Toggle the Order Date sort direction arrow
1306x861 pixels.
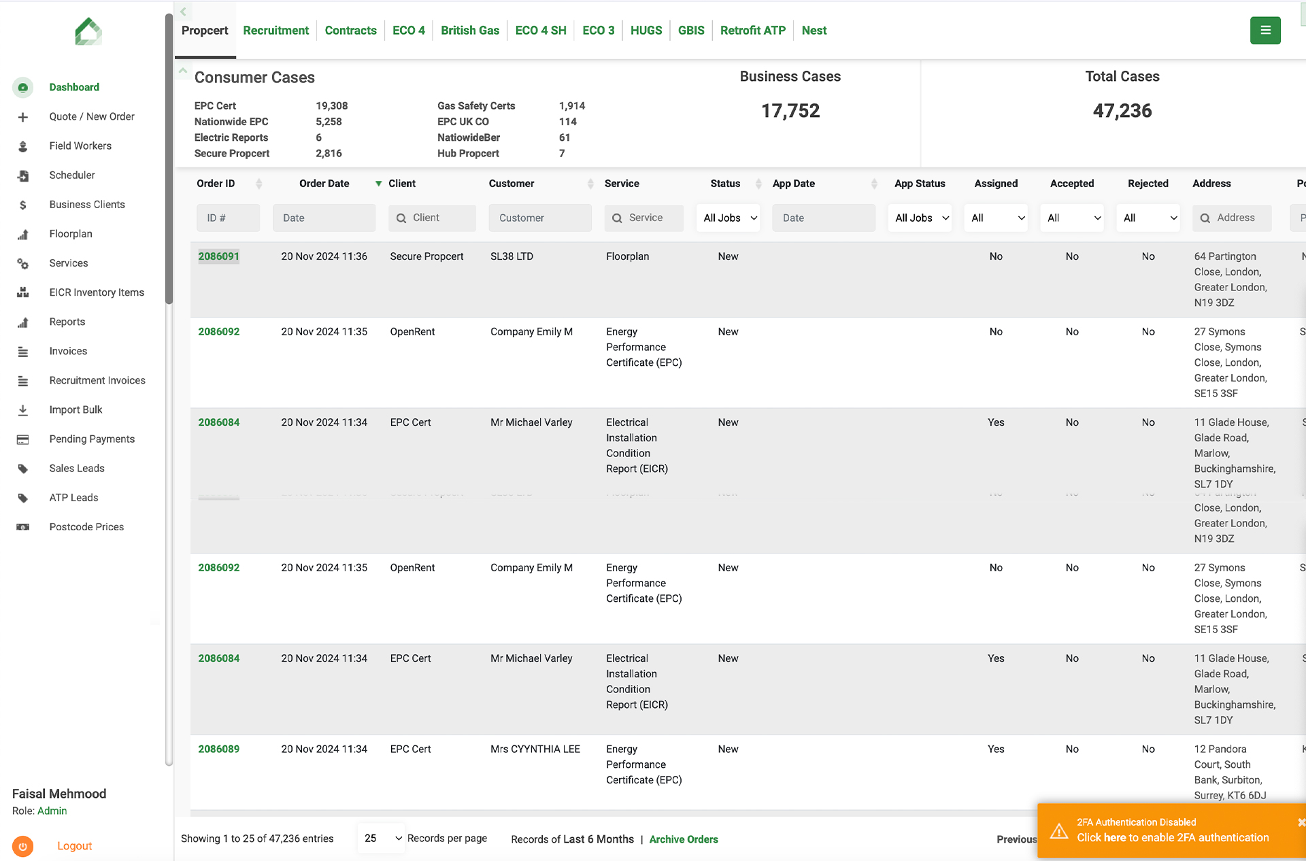pos(378,184)
